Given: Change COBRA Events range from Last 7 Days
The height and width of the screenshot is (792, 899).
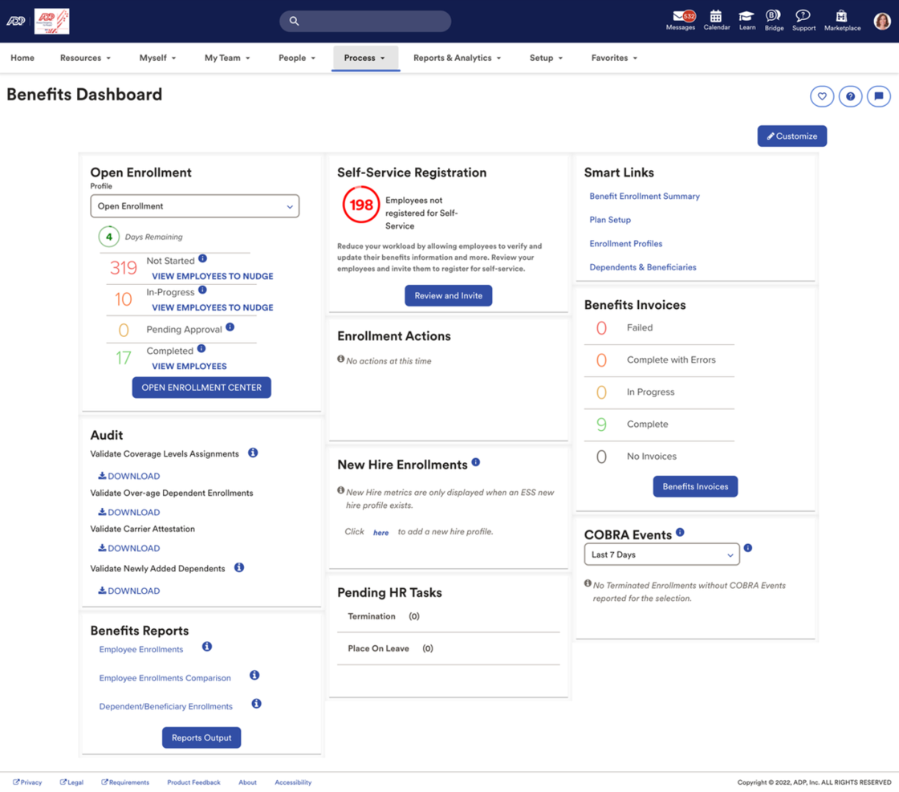Looking at the screenshot, I should point(661,554).
